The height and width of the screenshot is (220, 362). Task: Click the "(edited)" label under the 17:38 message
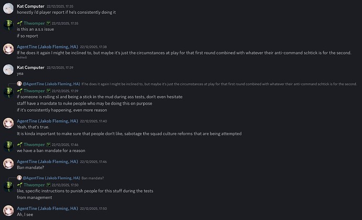pos(22,57)
